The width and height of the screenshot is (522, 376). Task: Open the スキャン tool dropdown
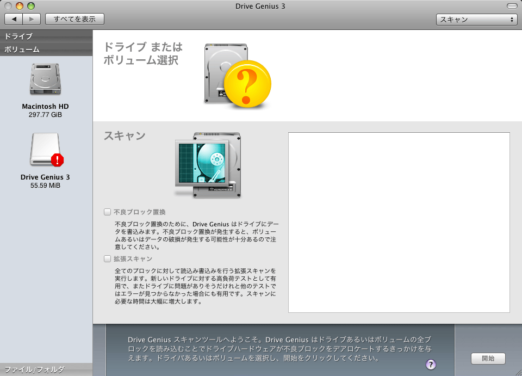pos(476,20)
